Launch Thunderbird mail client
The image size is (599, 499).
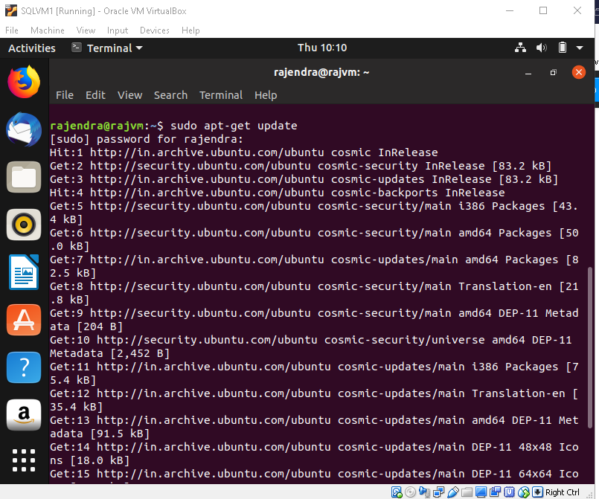pyautogui.click(x=24, y=130)
